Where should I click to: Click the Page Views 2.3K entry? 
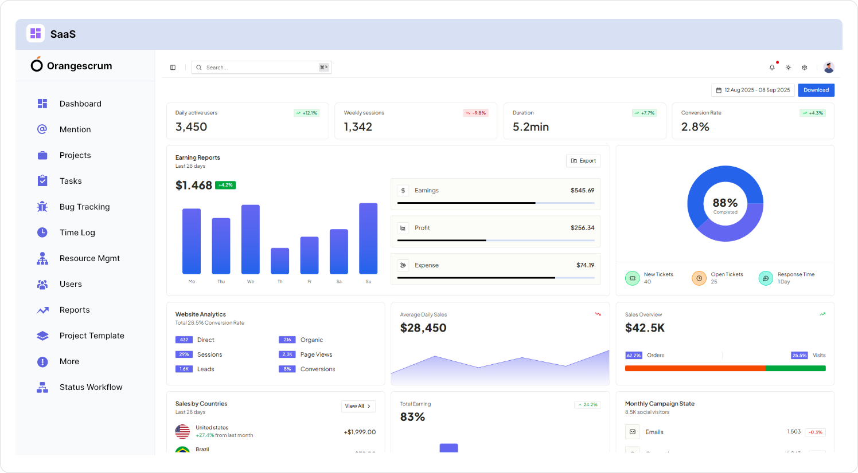306,354
